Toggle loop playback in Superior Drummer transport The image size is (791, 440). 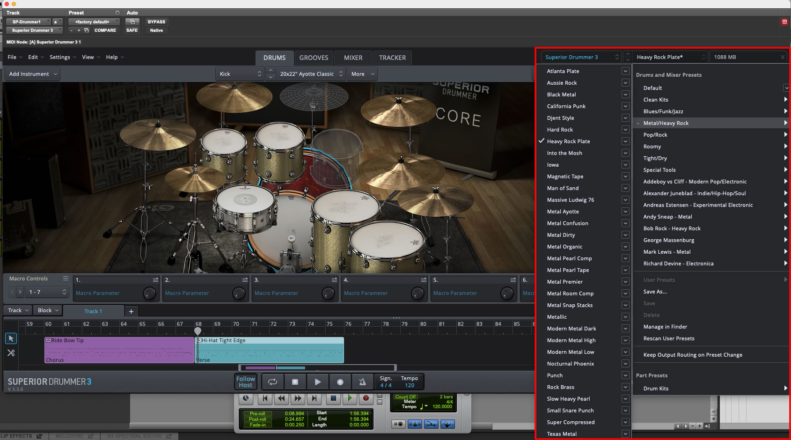(x=272, y=382)
